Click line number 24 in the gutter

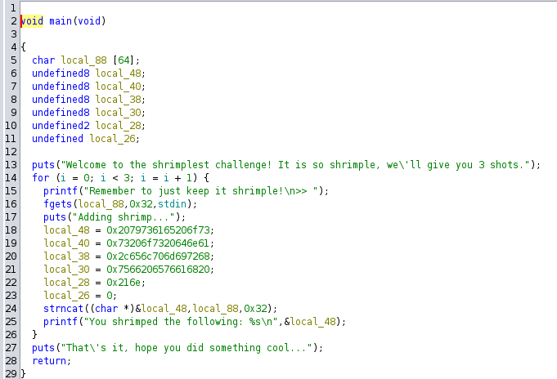click(x=11, y=309)
